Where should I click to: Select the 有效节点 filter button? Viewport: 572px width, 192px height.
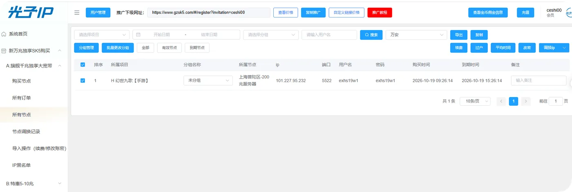170,48
